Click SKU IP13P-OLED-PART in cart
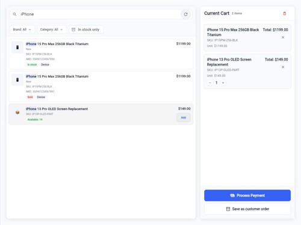Screen dimensions: 301x225 click(x=223, y=70)
